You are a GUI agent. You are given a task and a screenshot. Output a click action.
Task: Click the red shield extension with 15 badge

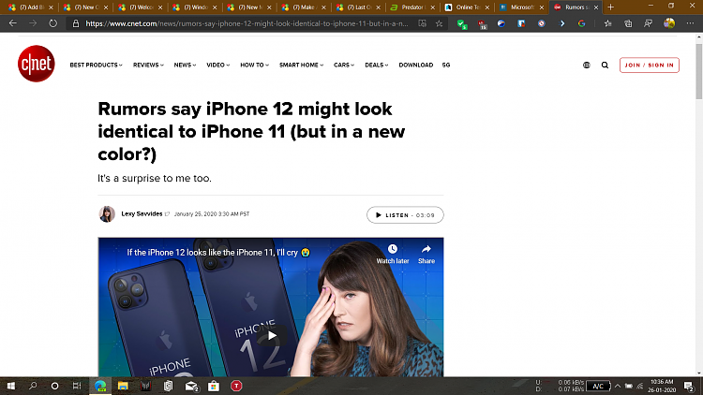pyautogui.click(x=482, y=23)
